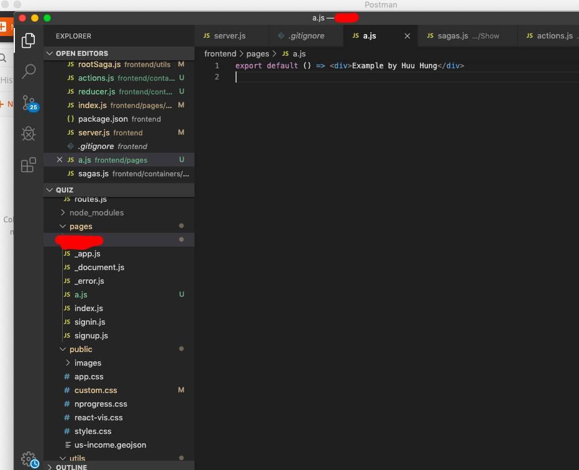Open sagas.js in Open Editors
The width and height of the screenshot is (579, 470).
pos(119,174)
